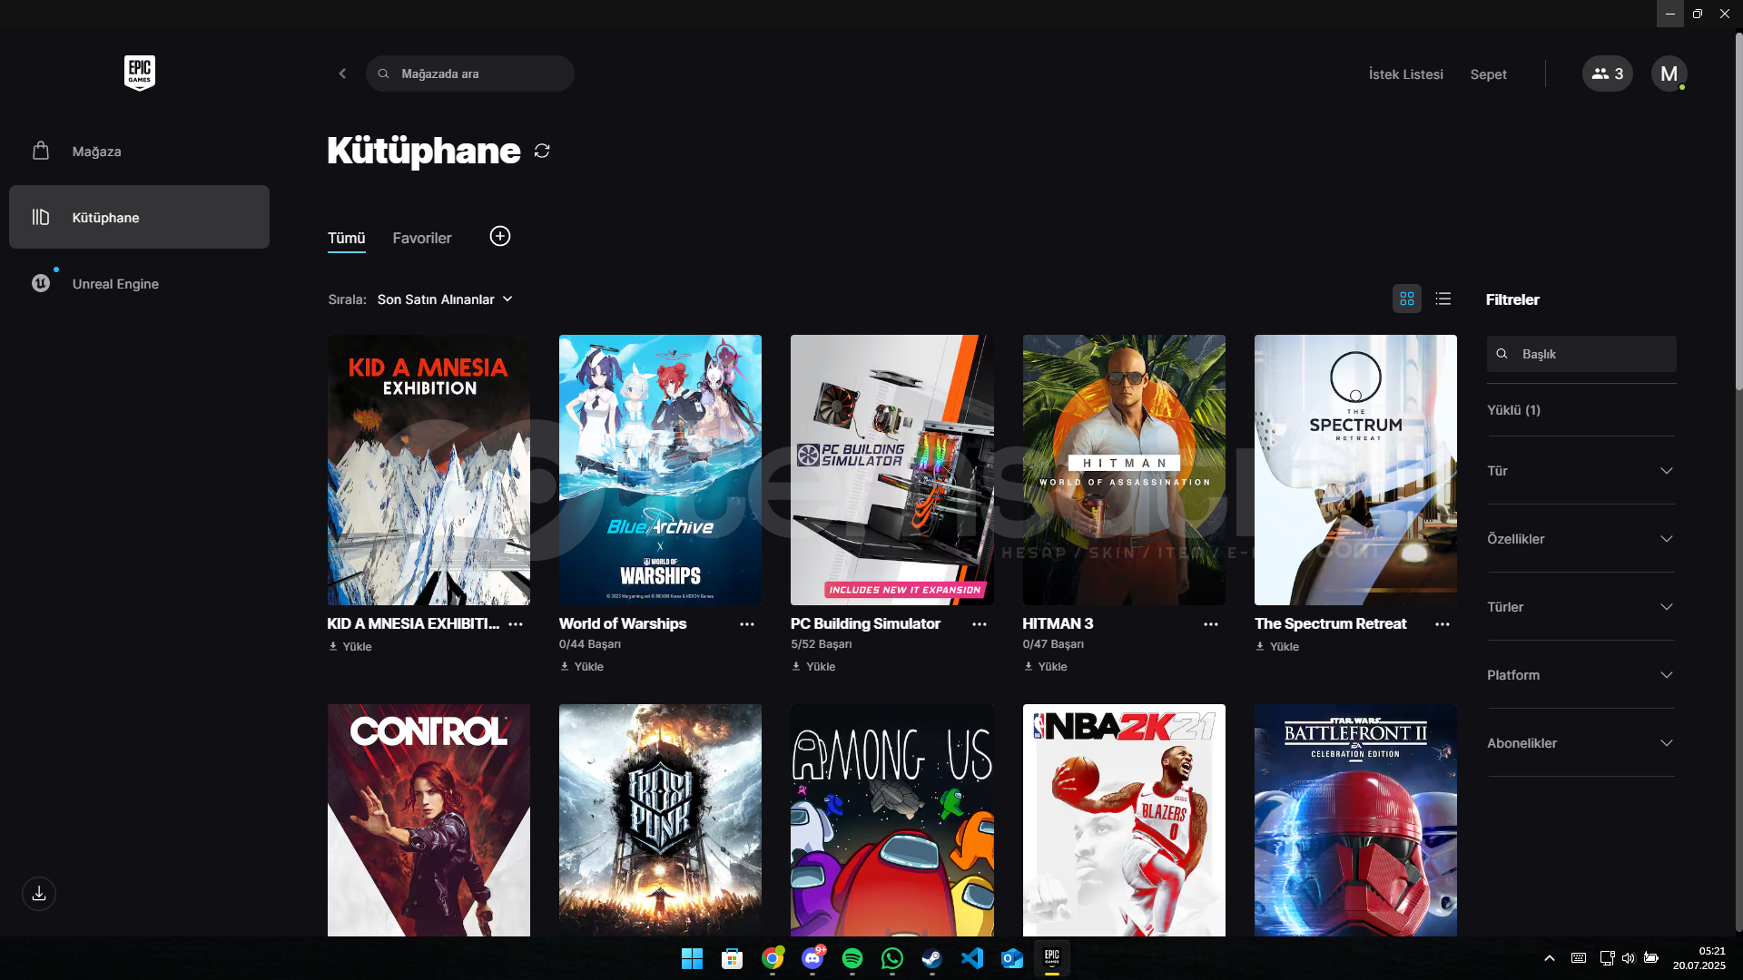Click the library vertical scrollbar

coord(1738,213)
